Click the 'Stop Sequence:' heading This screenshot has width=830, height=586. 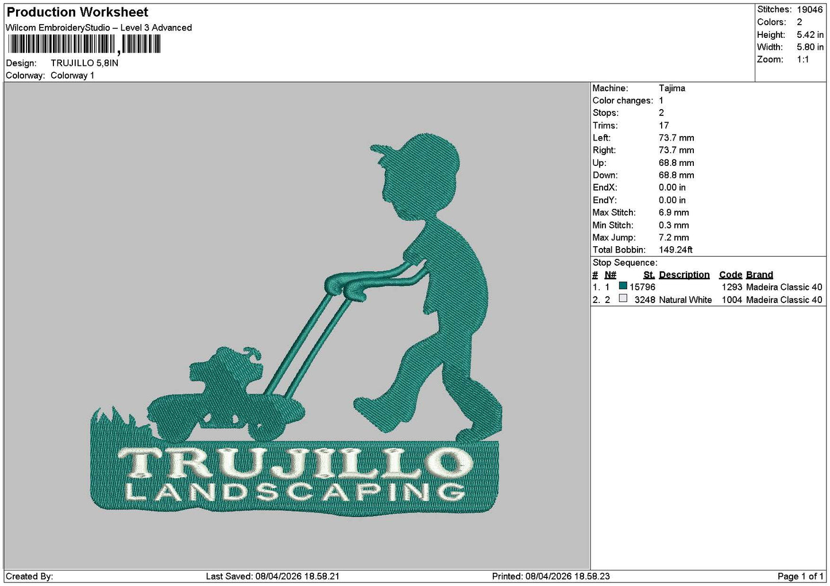pos(625,263)
